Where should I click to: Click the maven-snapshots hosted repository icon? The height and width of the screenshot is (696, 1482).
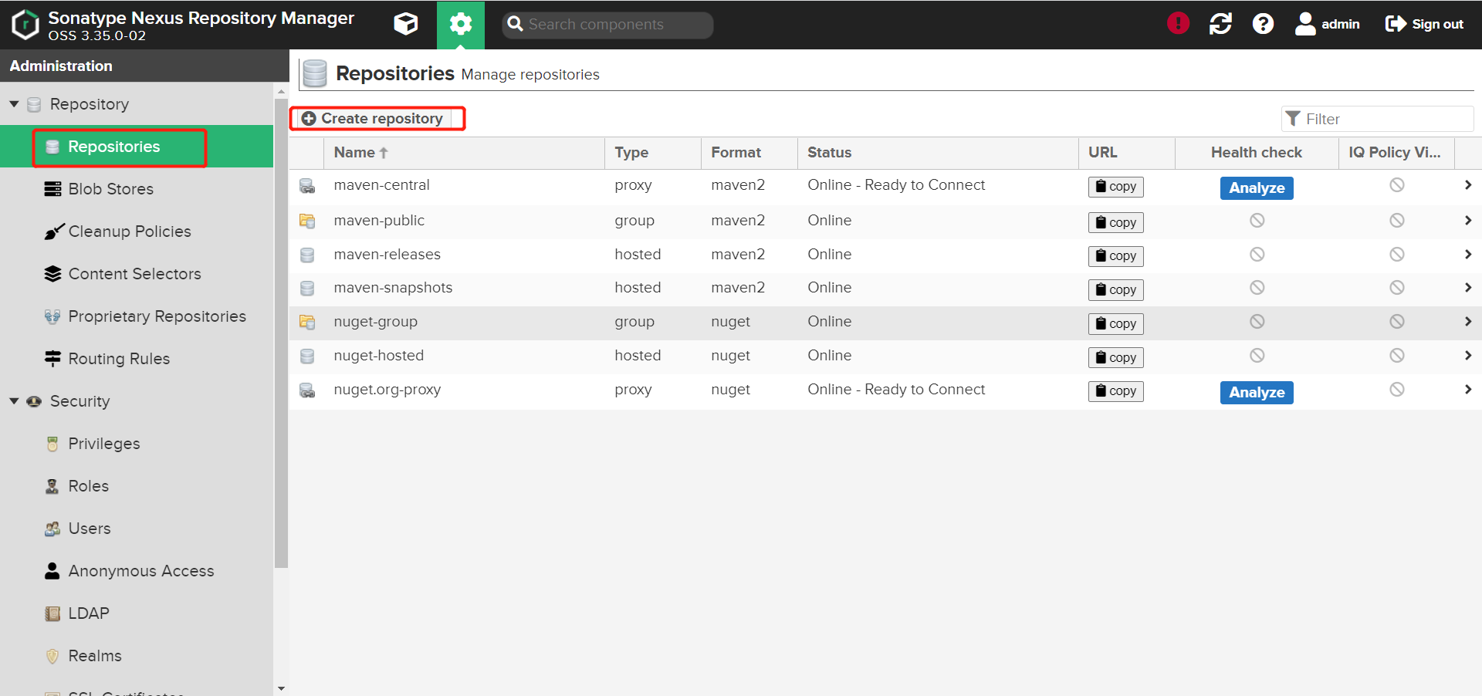[x=307, y=289]
